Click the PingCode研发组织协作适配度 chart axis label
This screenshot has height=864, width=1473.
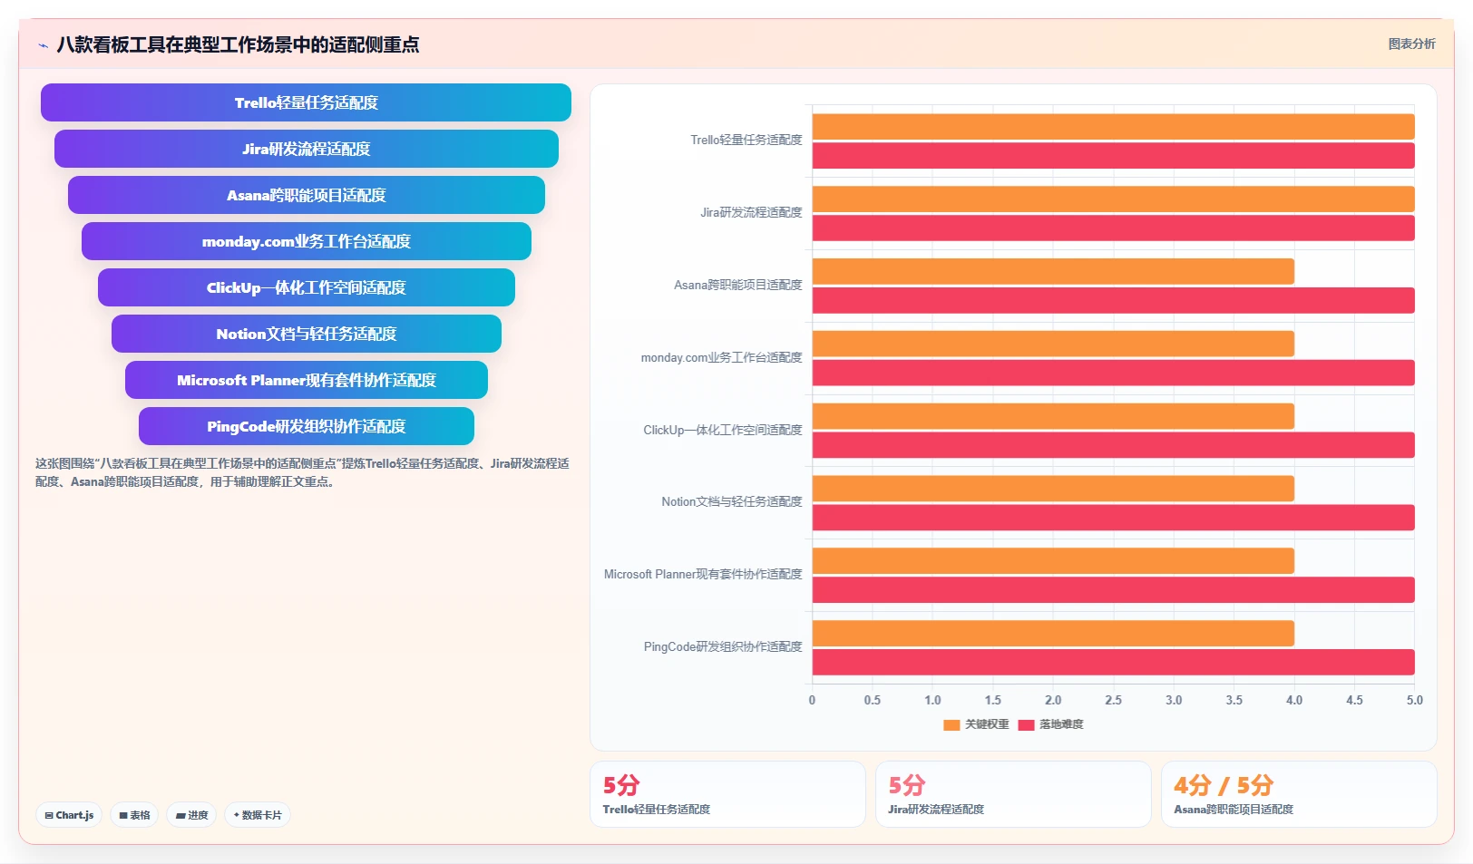[723, 647]
